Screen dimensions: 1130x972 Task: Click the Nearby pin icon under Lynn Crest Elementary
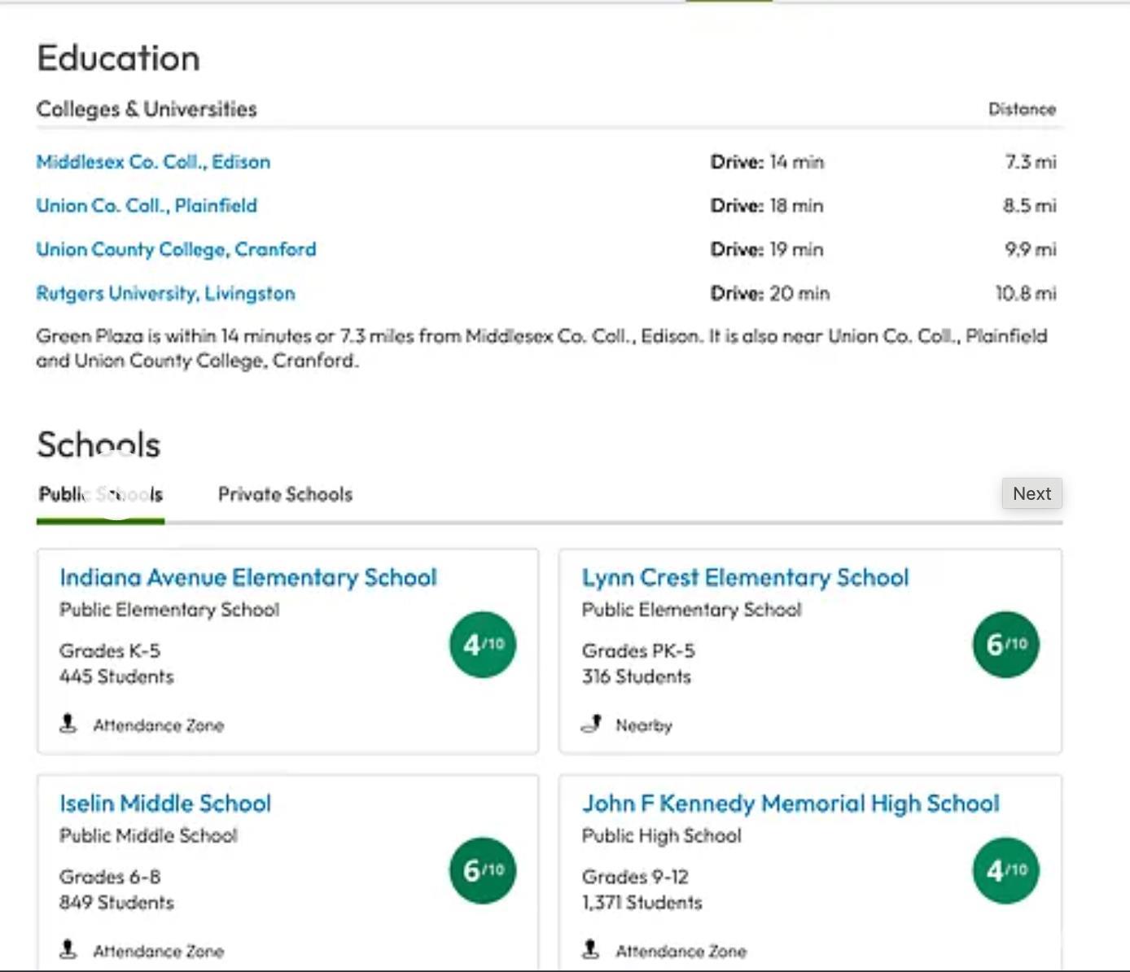(592, 724)
